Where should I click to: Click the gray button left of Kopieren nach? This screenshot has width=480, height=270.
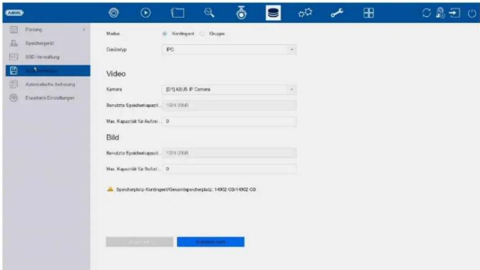(140, 242)
